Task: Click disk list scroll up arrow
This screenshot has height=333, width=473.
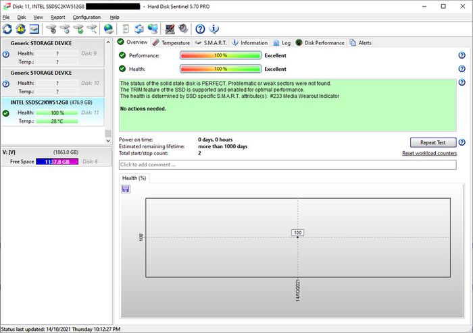Action: point(108,42)
